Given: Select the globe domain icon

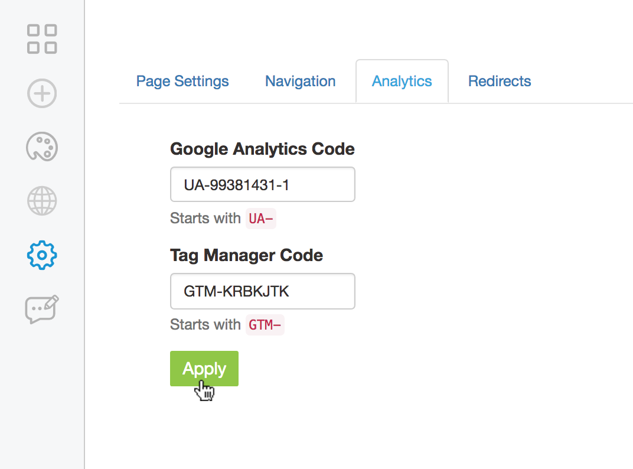Looking at the screenshot, I should tap(42, 201).
